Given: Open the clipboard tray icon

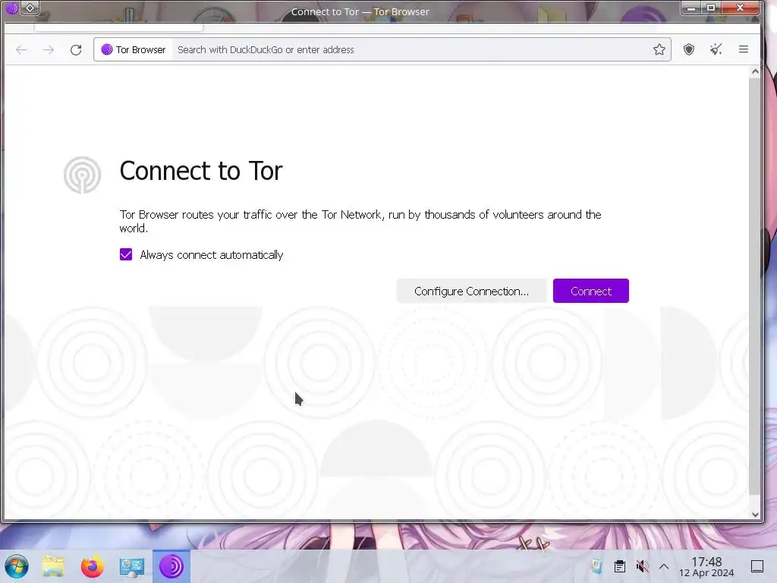Looking at the screenshot, I should [619, 566].
